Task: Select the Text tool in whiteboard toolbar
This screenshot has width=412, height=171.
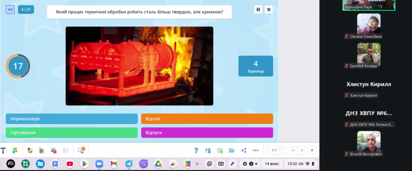Action: [3, 151]
